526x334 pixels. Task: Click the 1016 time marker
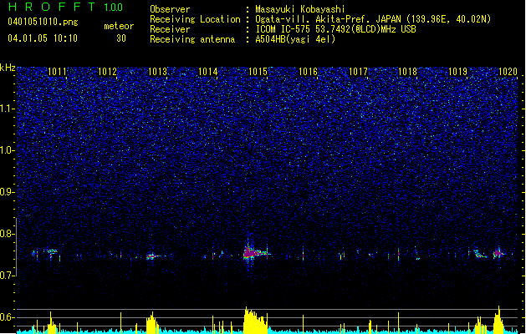click(308, 72)
